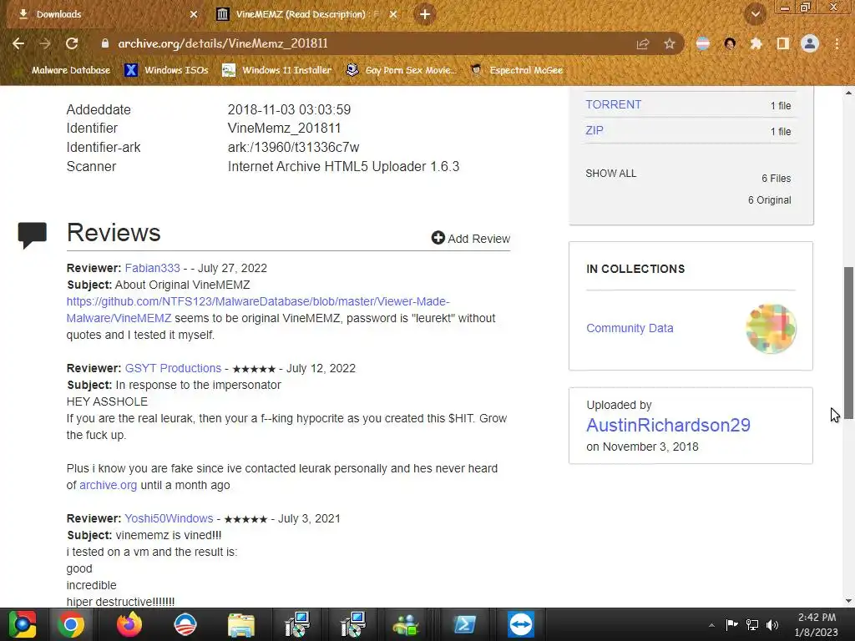Click the site lock icon
The height and width of the screenshot is (641, 855).
(x=104, y=43)
